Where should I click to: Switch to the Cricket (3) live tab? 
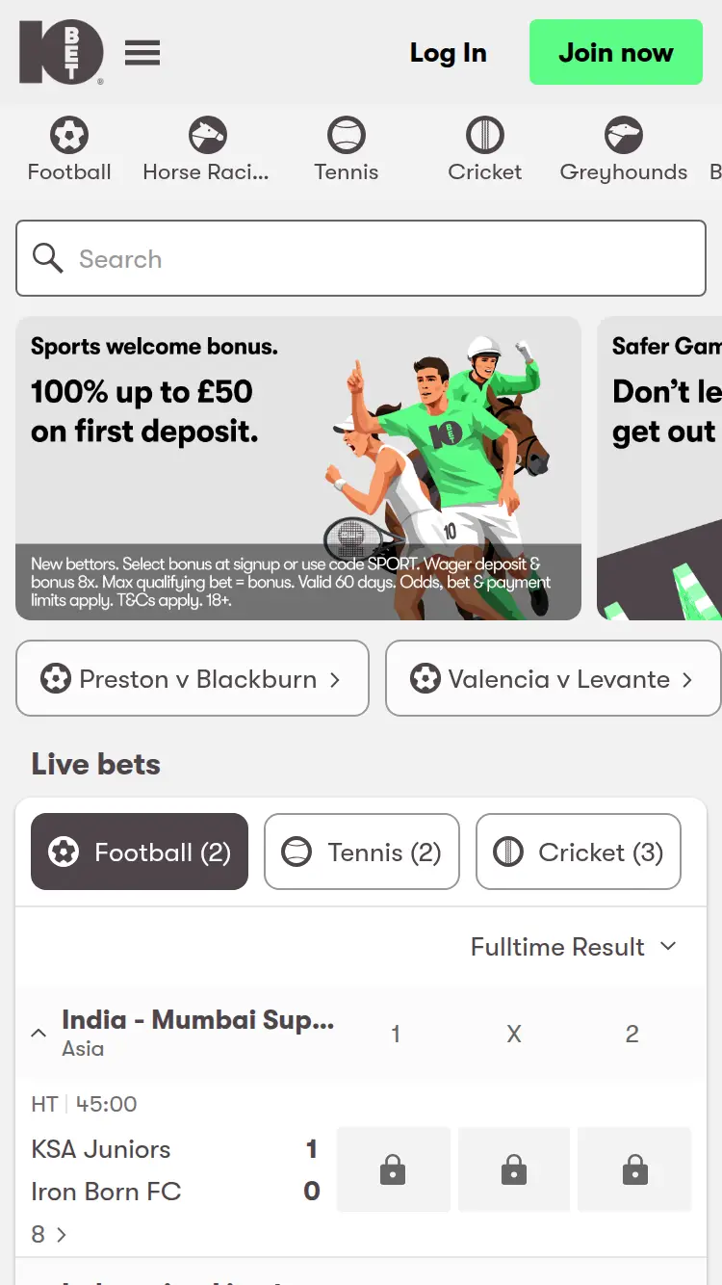(x=578, y=852)
